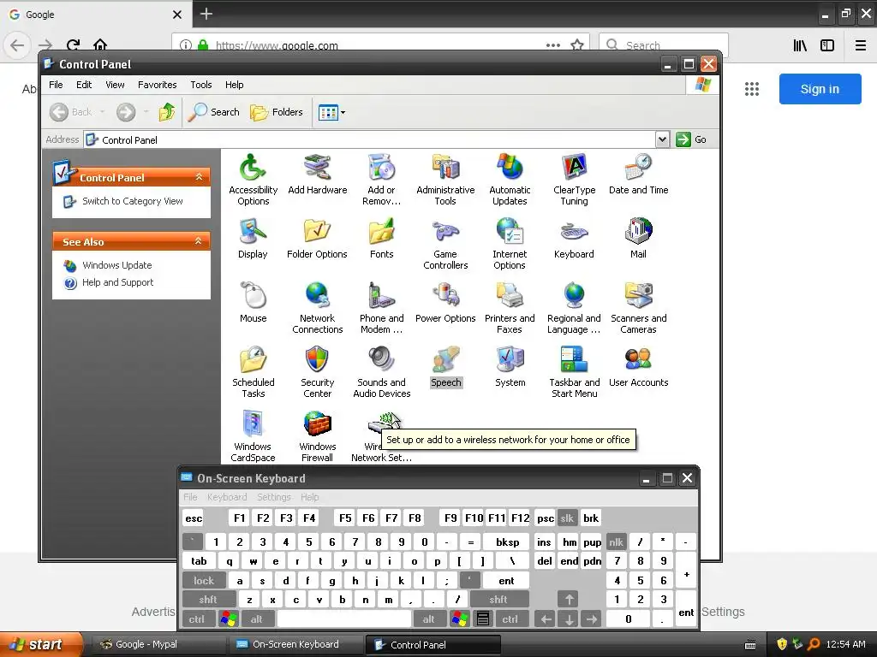The width and height of the screenshot is (877, 657).
Task: Toggle the nlk num lock key
Action: 616,542
